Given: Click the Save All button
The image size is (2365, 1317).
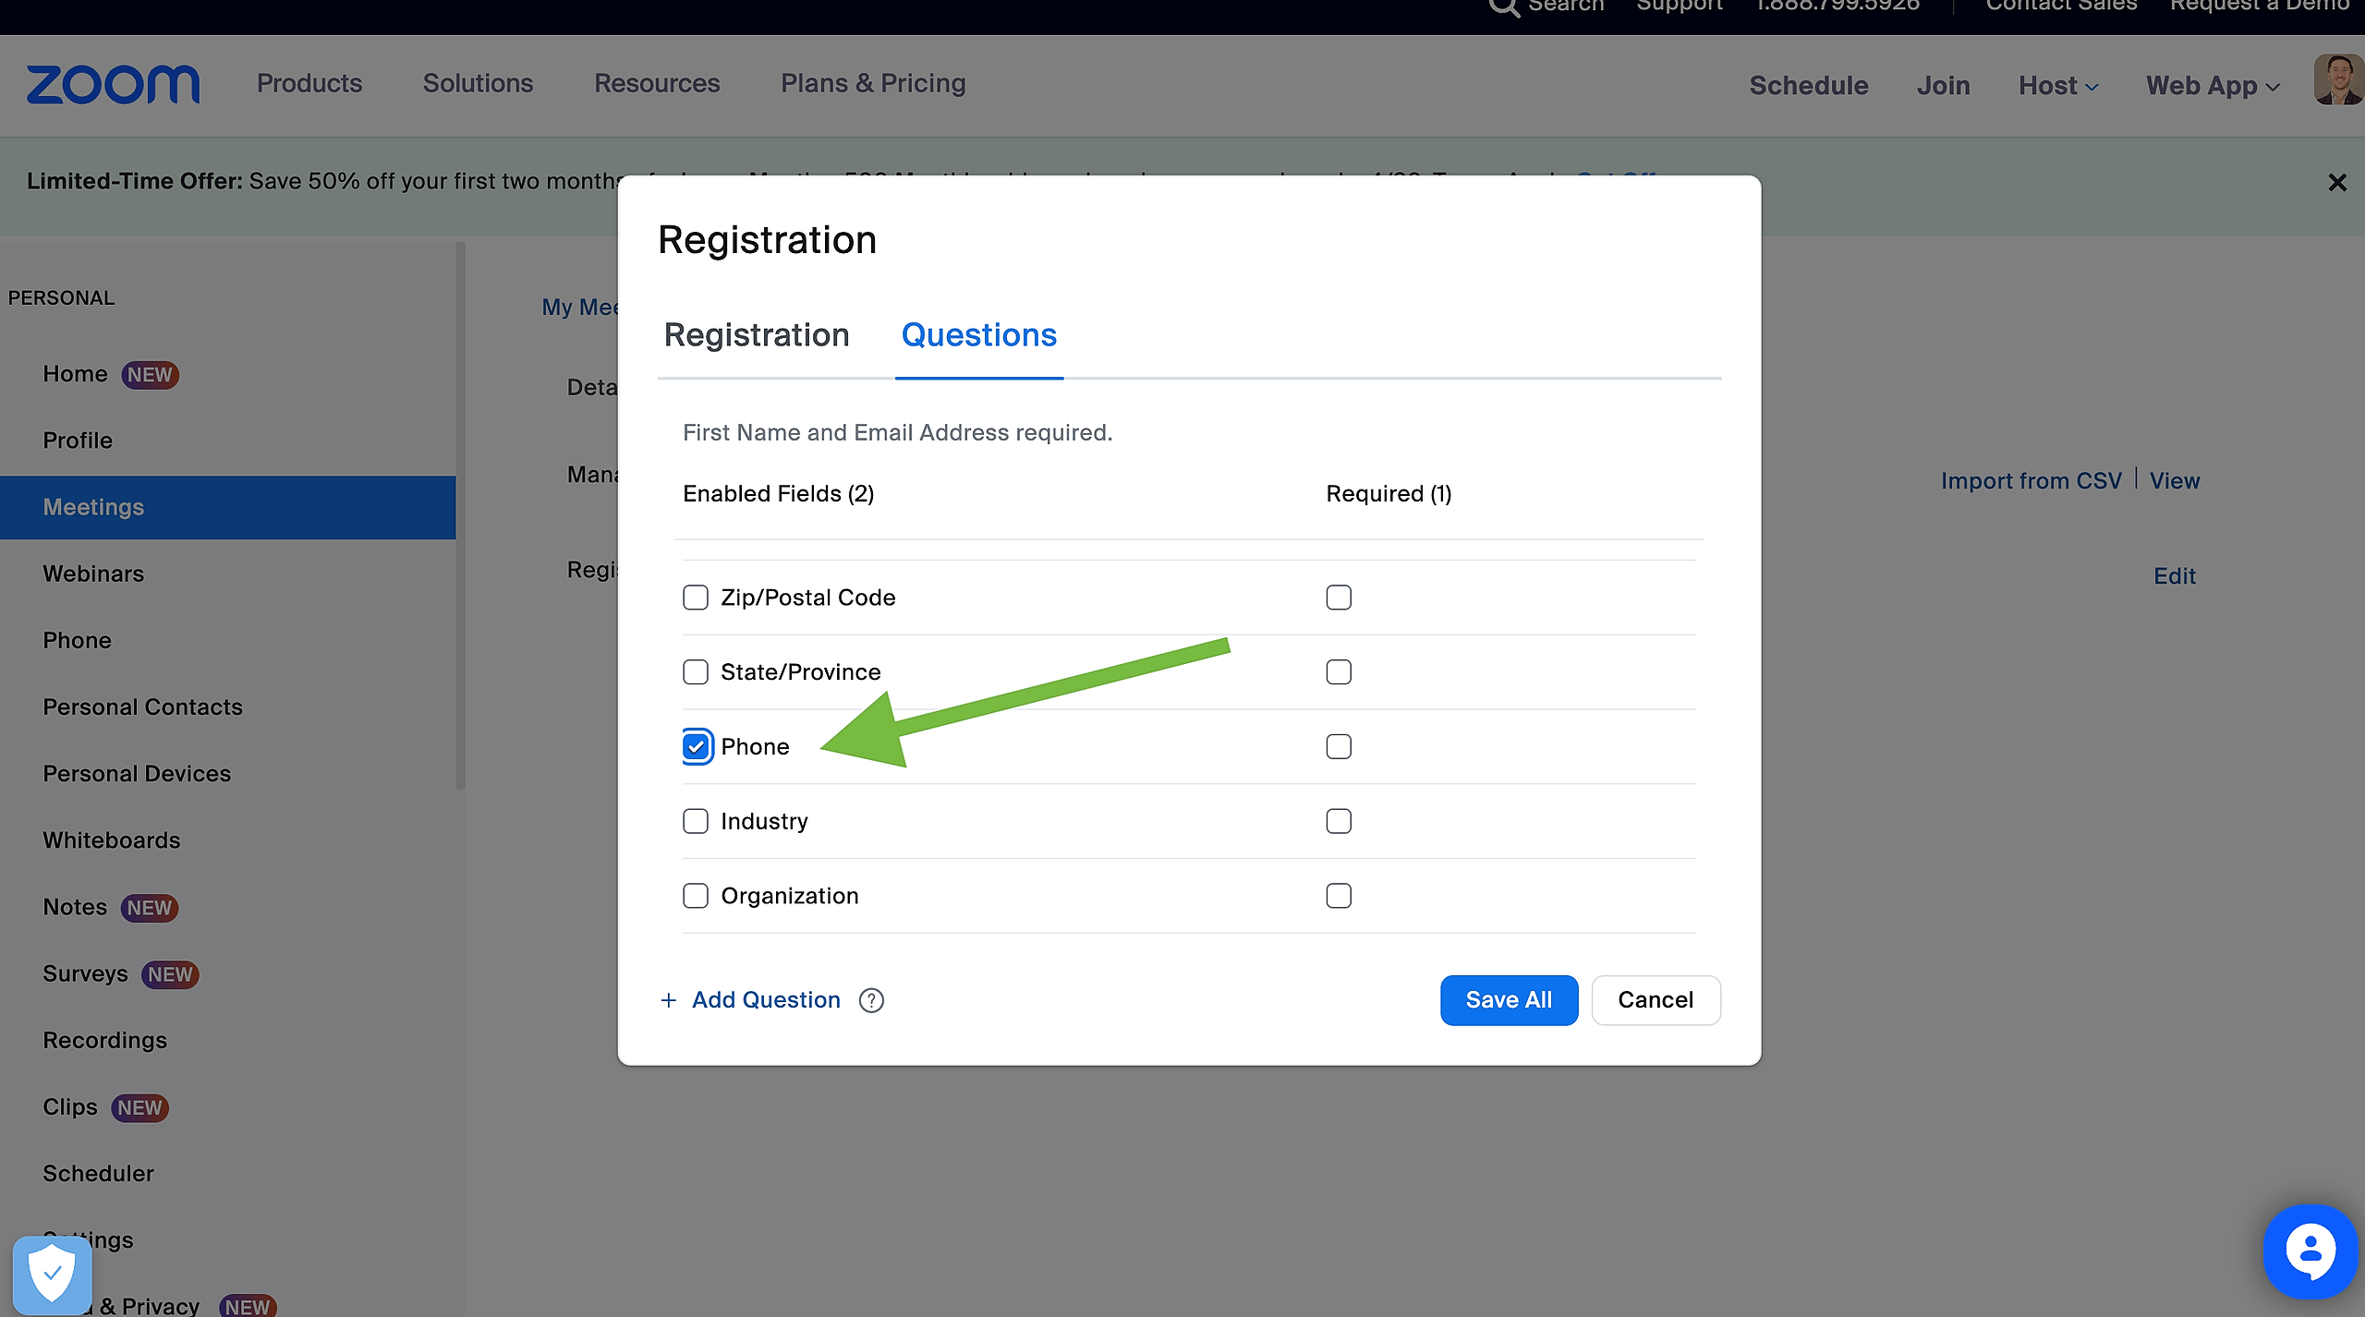Looking at the screenshot, I should (1509, 1000).
